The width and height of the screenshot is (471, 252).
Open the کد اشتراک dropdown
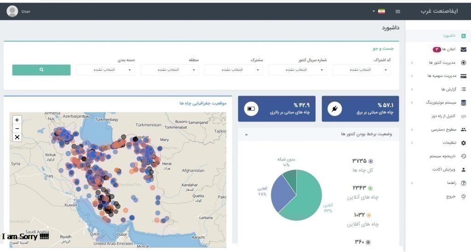point(362,70)
